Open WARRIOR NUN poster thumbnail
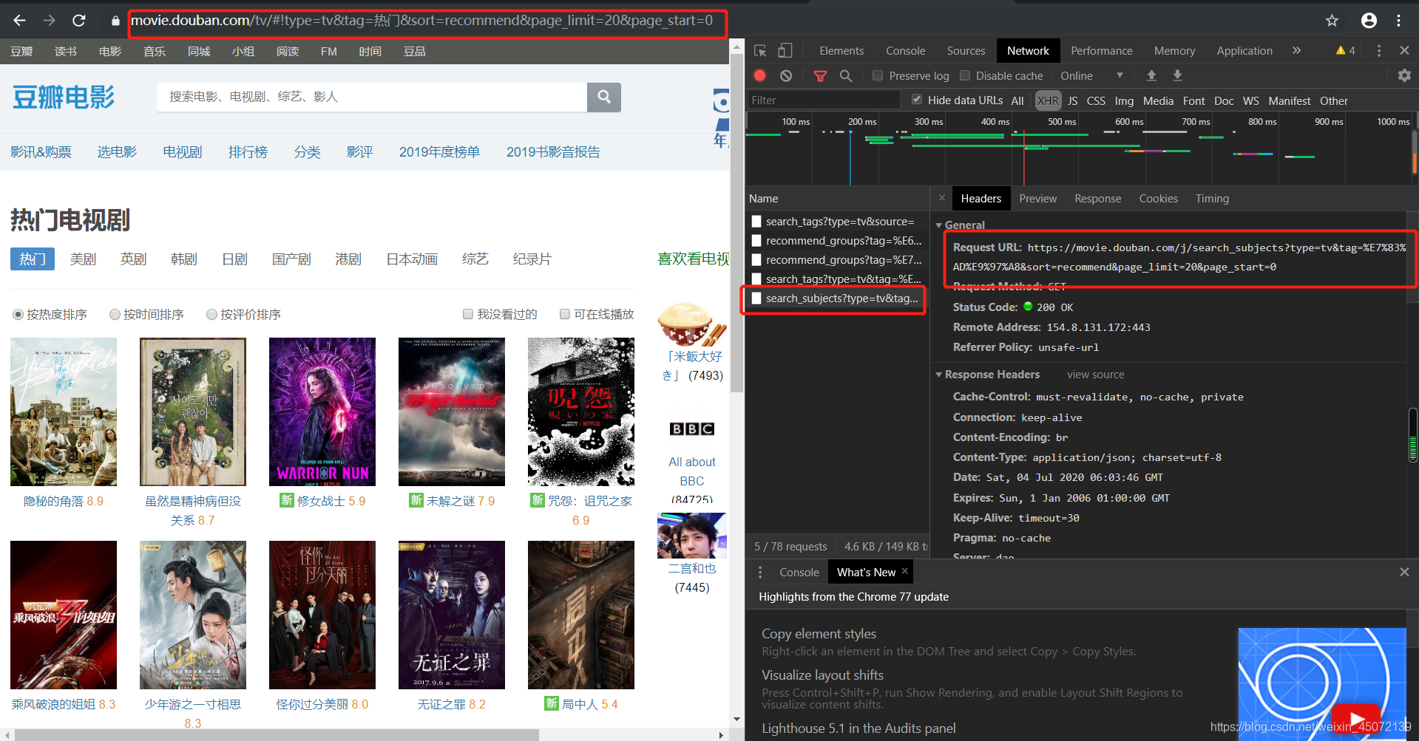This screenshot has width=1419, height=741. pyautogui.click(x=322, y=412)
